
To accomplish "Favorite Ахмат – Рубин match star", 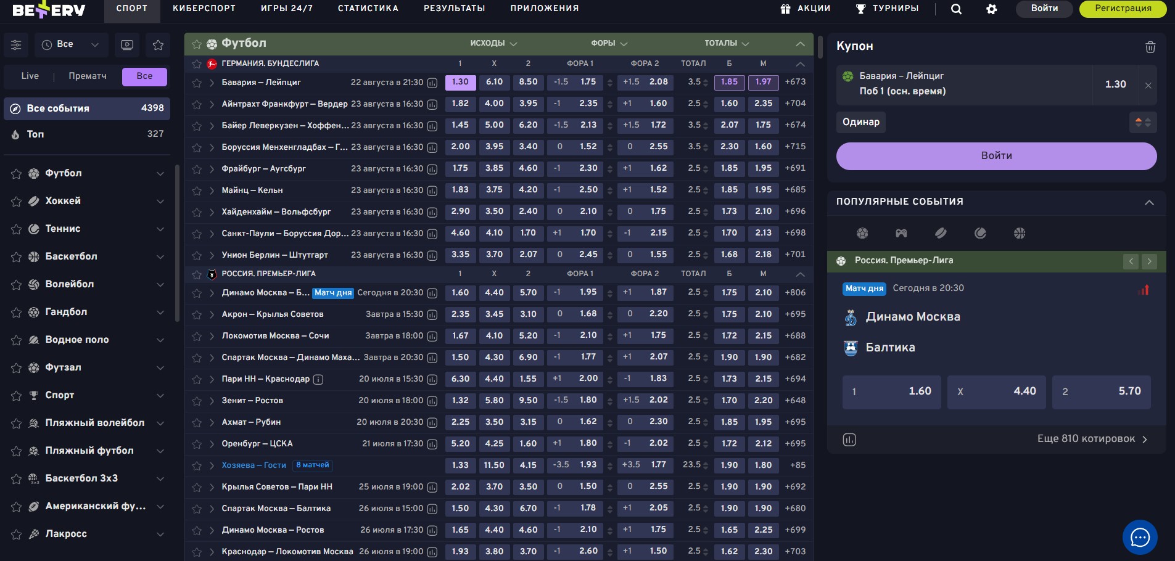I will click(197, 422).
